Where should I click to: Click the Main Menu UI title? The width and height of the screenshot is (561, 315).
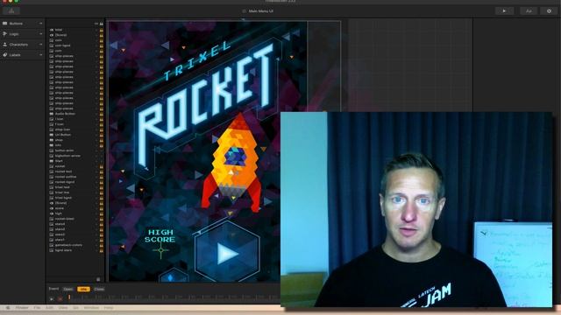261,11
